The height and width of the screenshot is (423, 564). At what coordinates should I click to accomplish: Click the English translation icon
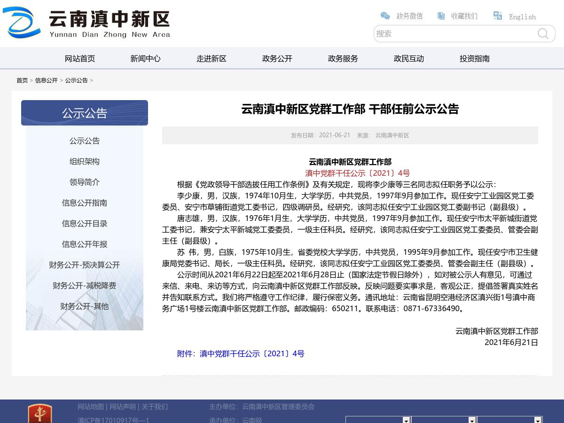[498, 16]
